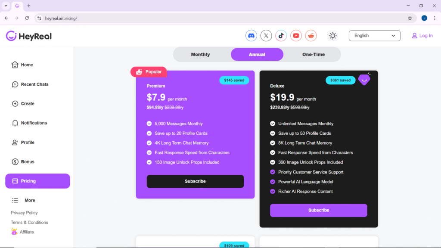441x248 pixels.
Task: Subscribe to the Premium plan
Action: [x=195, y=181]
